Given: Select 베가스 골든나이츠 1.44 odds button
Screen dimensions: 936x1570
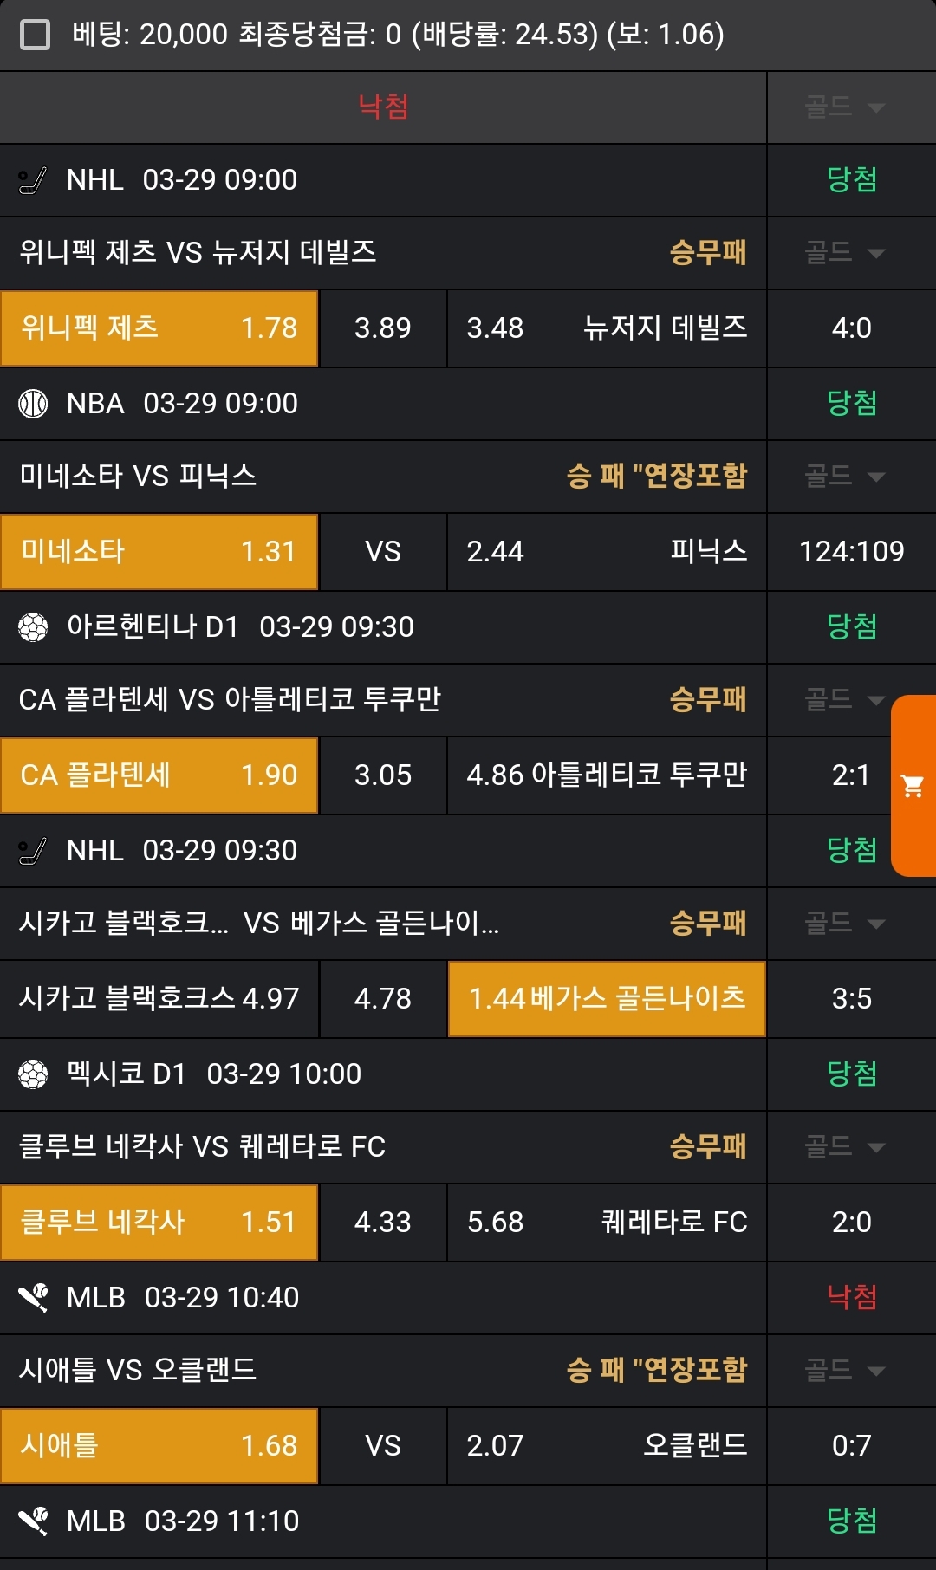Looking at the screenshot, I should coord(607,999).
